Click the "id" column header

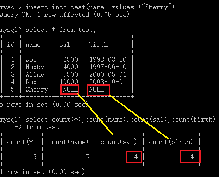pyautogui.click(x=11, y=44)
